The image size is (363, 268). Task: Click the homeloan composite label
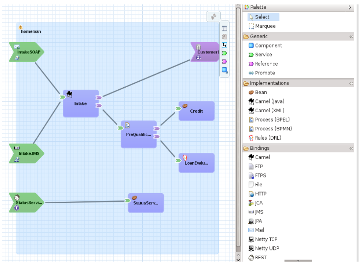(x=31, y=32)
